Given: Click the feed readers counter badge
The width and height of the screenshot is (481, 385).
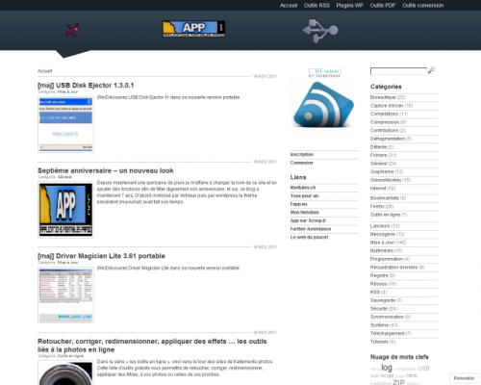Looking at the screenshot, I should click(x=325, y=72).
